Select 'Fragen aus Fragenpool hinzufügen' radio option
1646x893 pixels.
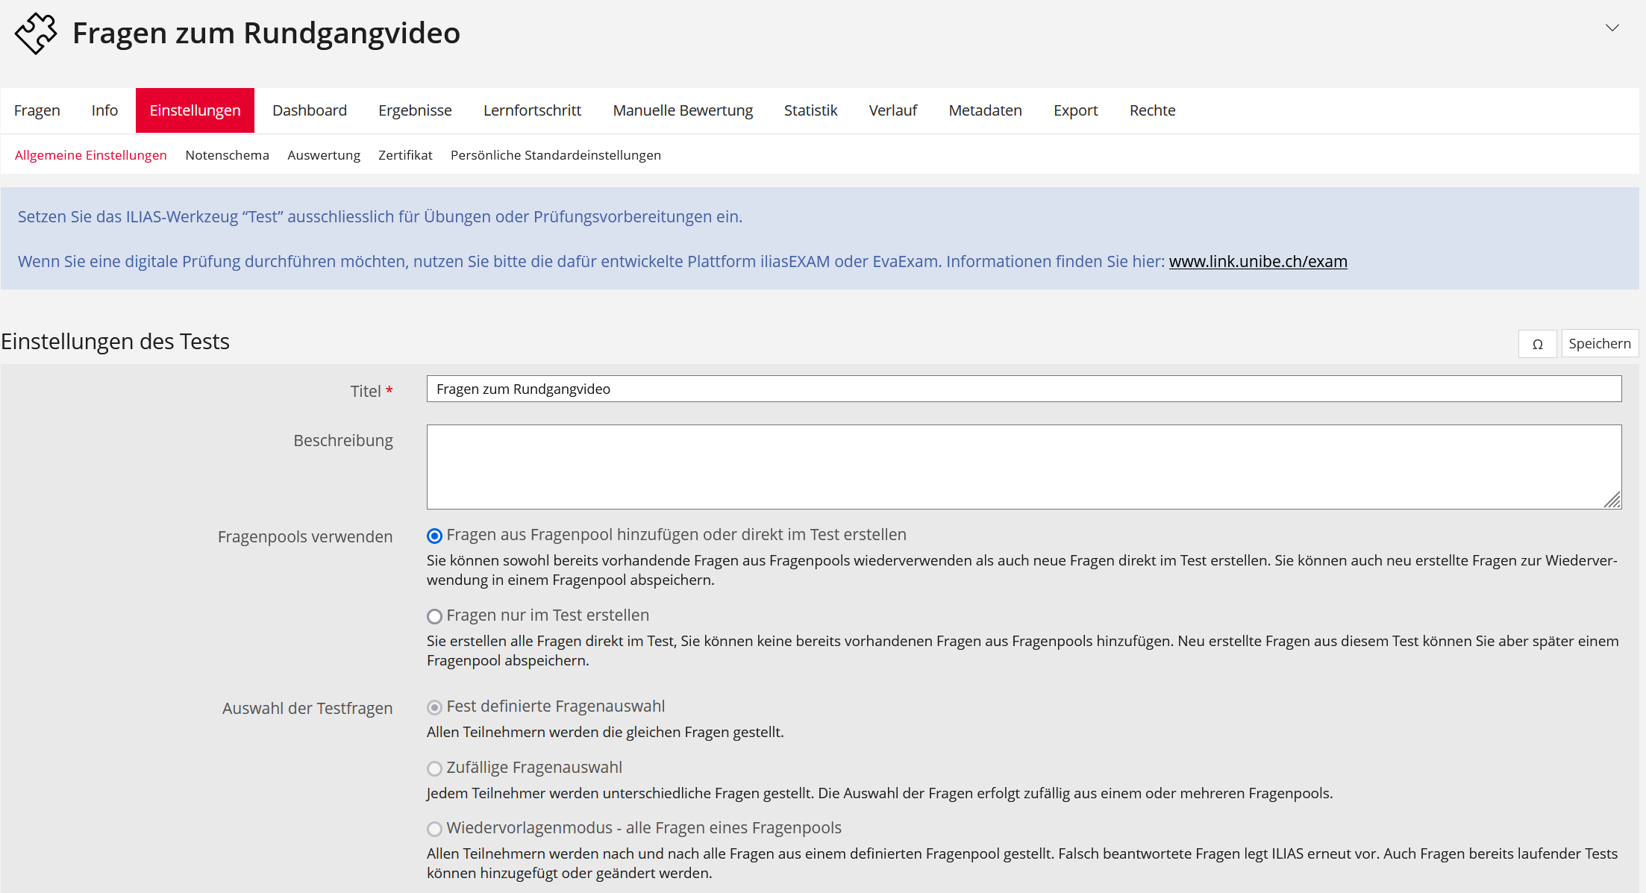(x=434, y=536)
